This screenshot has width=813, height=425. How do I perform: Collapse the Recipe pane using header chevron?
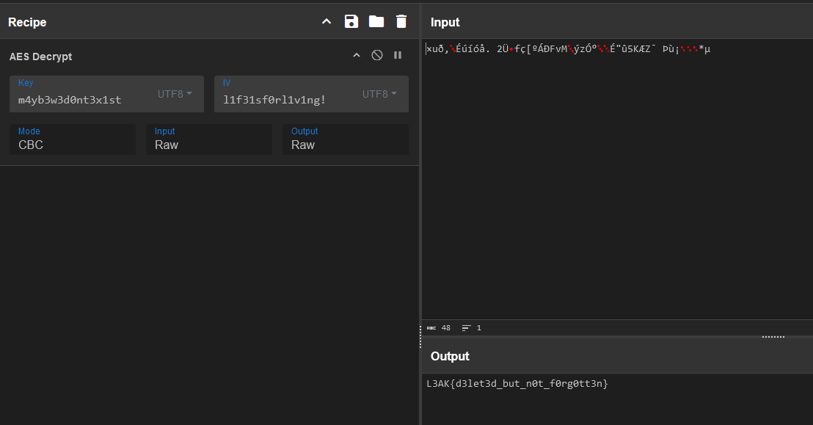point(327,22)
